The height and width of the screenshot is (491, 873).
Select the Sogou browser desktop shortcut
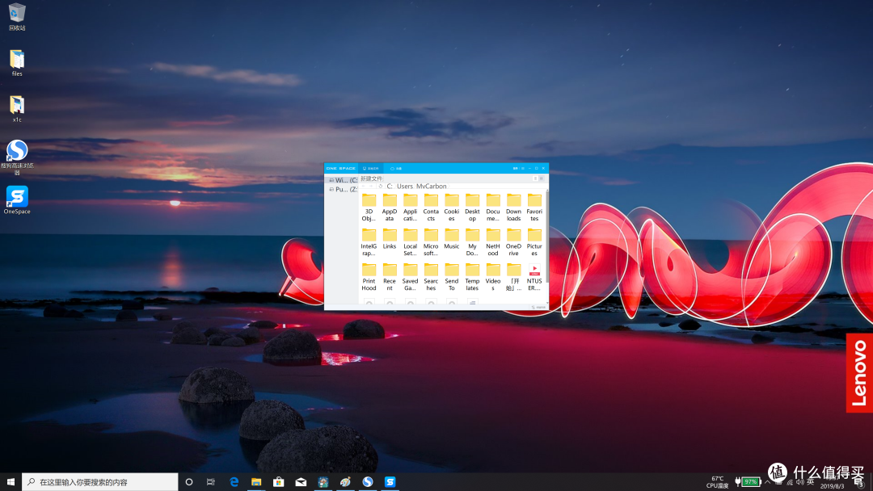[x=17, y=157]
